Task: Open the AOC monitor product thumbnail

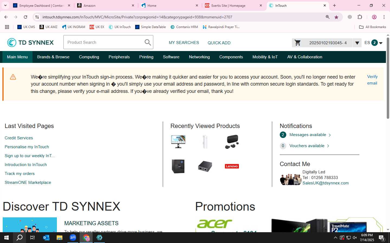Action: coord(178,142)
